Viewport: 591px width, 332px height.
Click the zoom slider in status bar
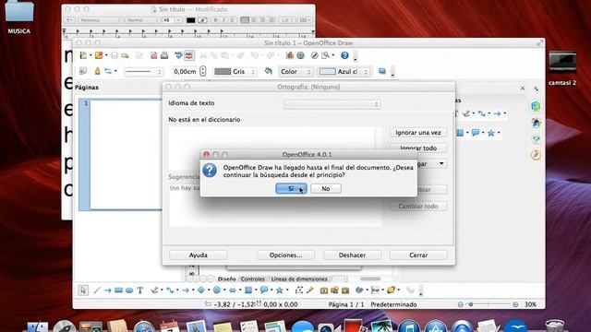[x=488, y=304]
